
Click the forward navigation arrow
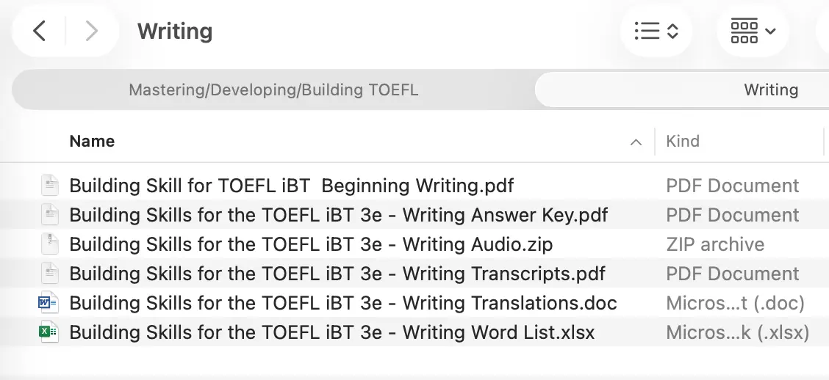click(91, 31)
